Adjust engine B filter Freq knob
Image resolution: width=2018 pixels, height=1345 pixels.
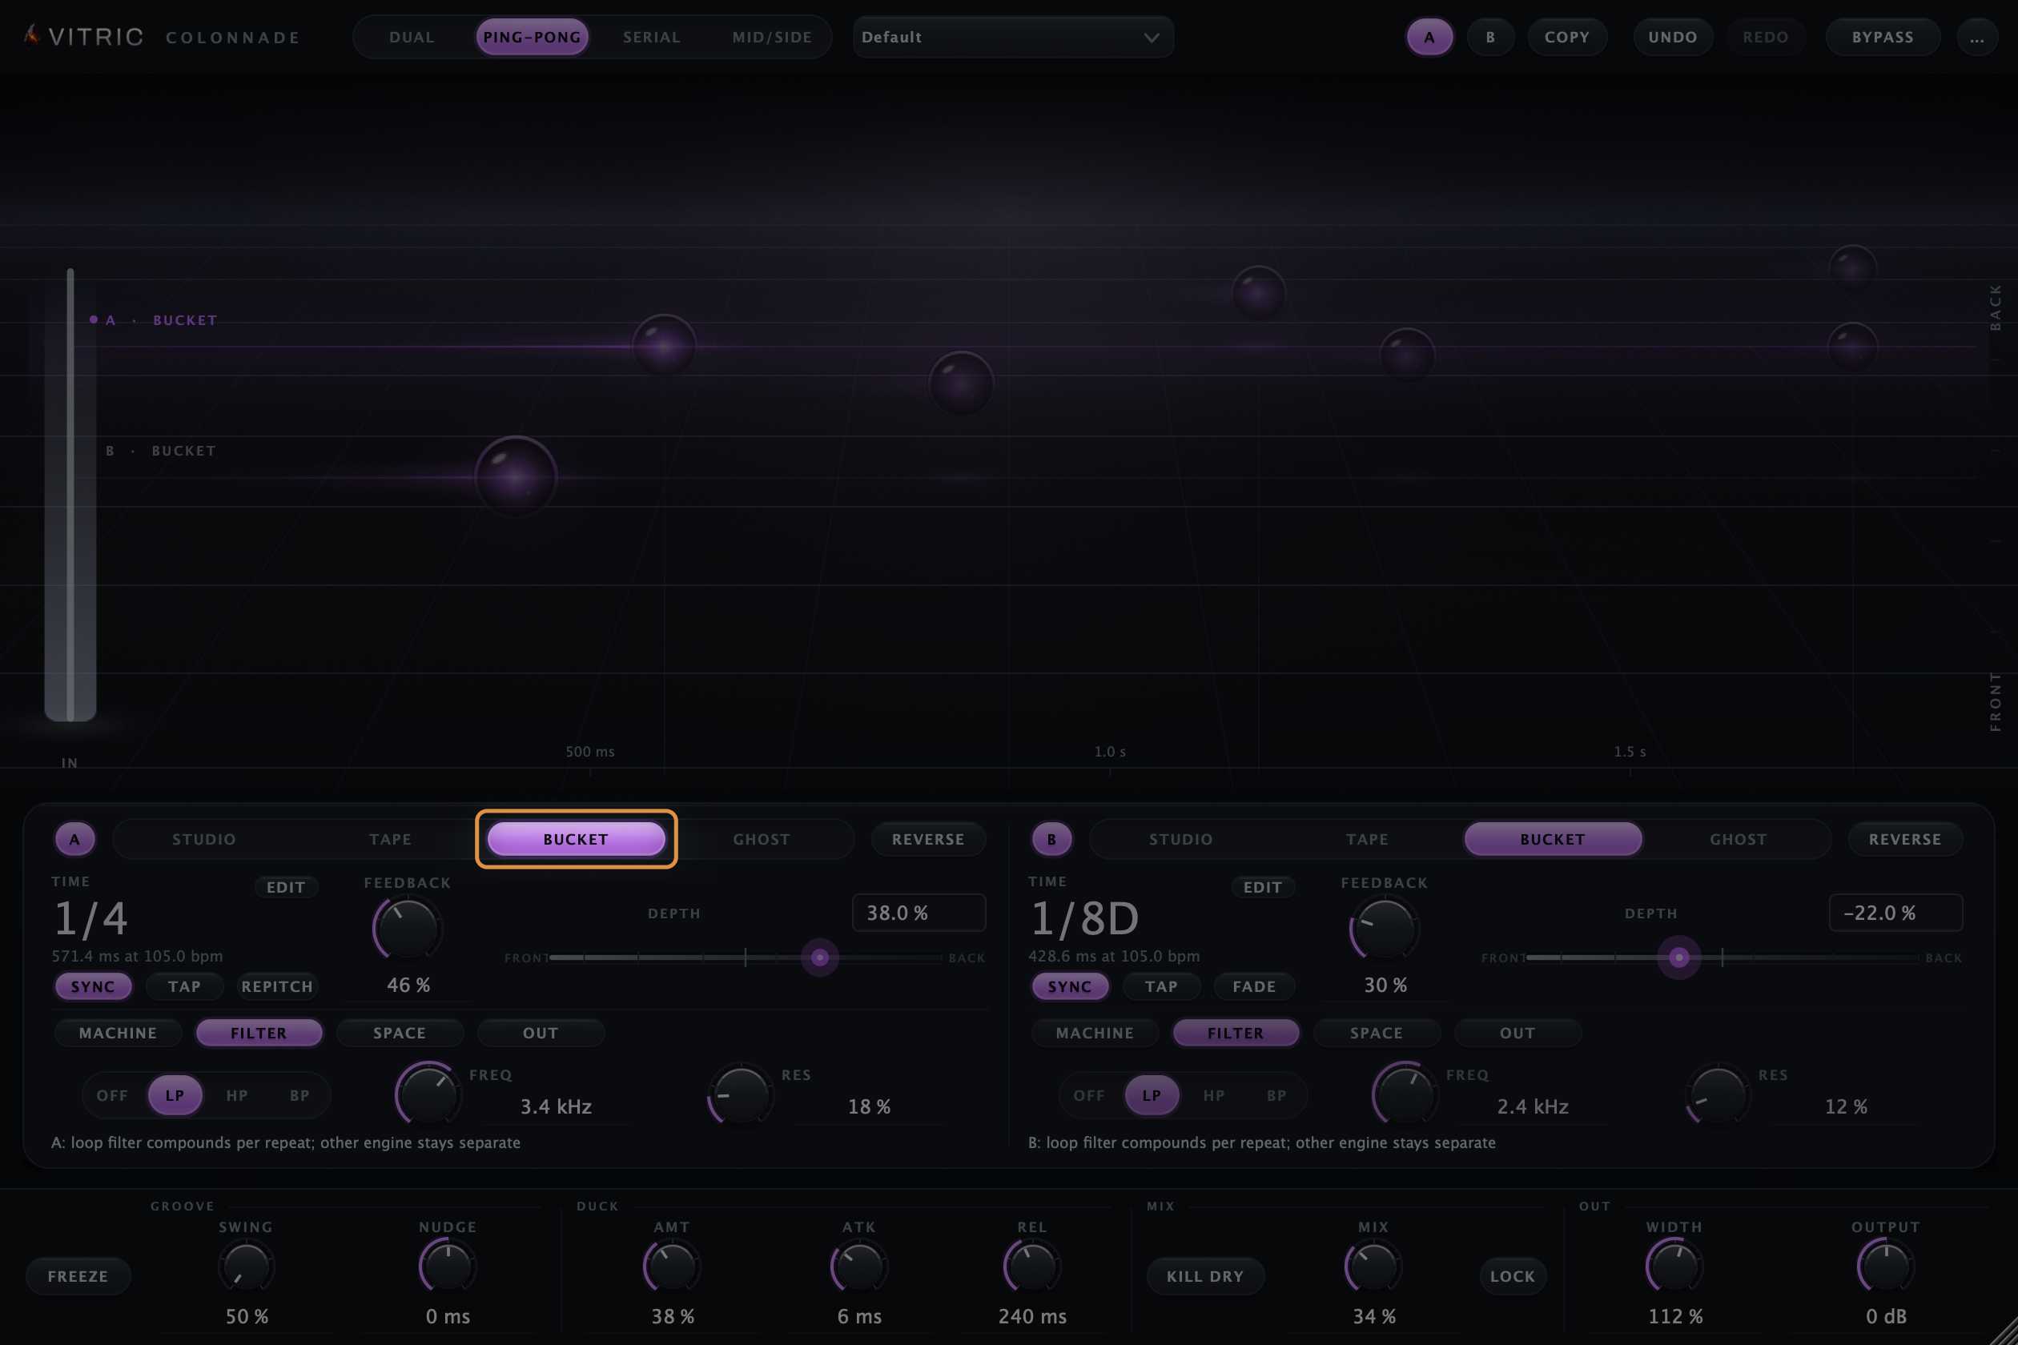(1405, 1094)
